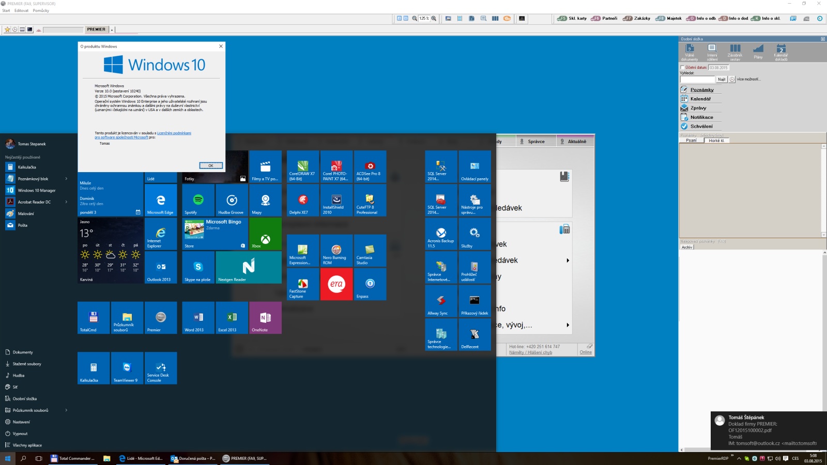Click the orange round toolbar icon

(x=507, y=18)
